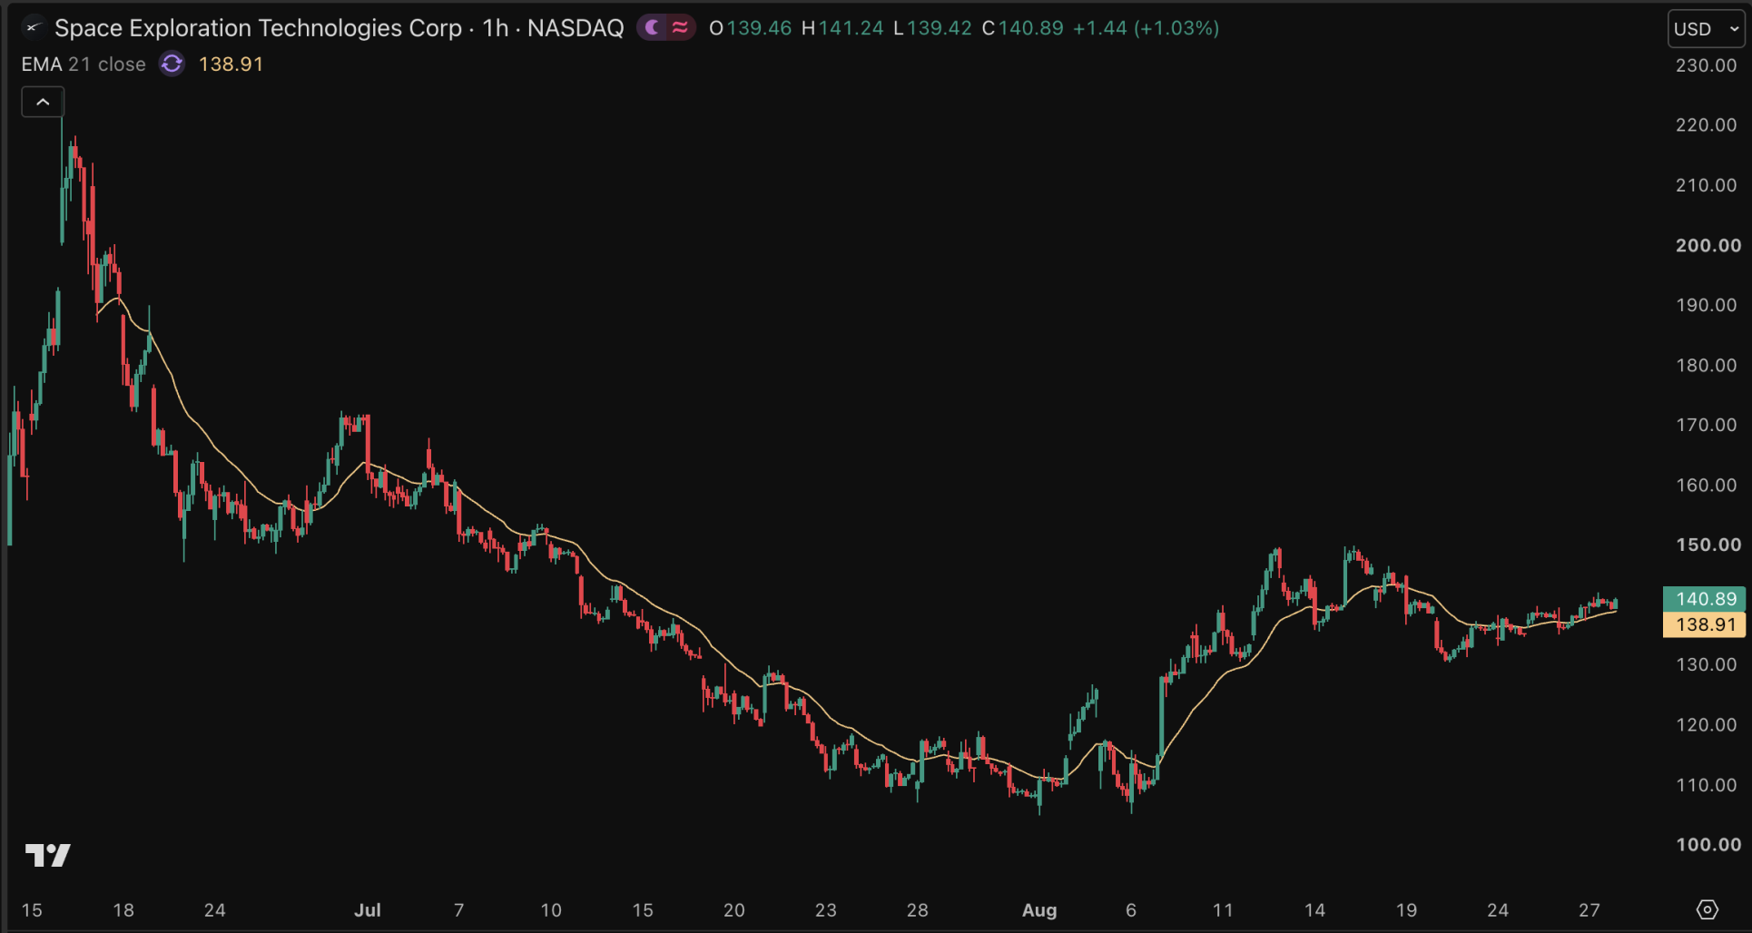Click the date 27 on time axis
Viewport: 1752px width, 933px height.
click(x=1589, y=909)
